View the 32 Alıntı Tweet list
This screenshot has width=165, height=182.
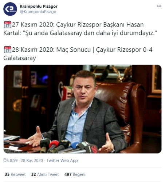45,174
